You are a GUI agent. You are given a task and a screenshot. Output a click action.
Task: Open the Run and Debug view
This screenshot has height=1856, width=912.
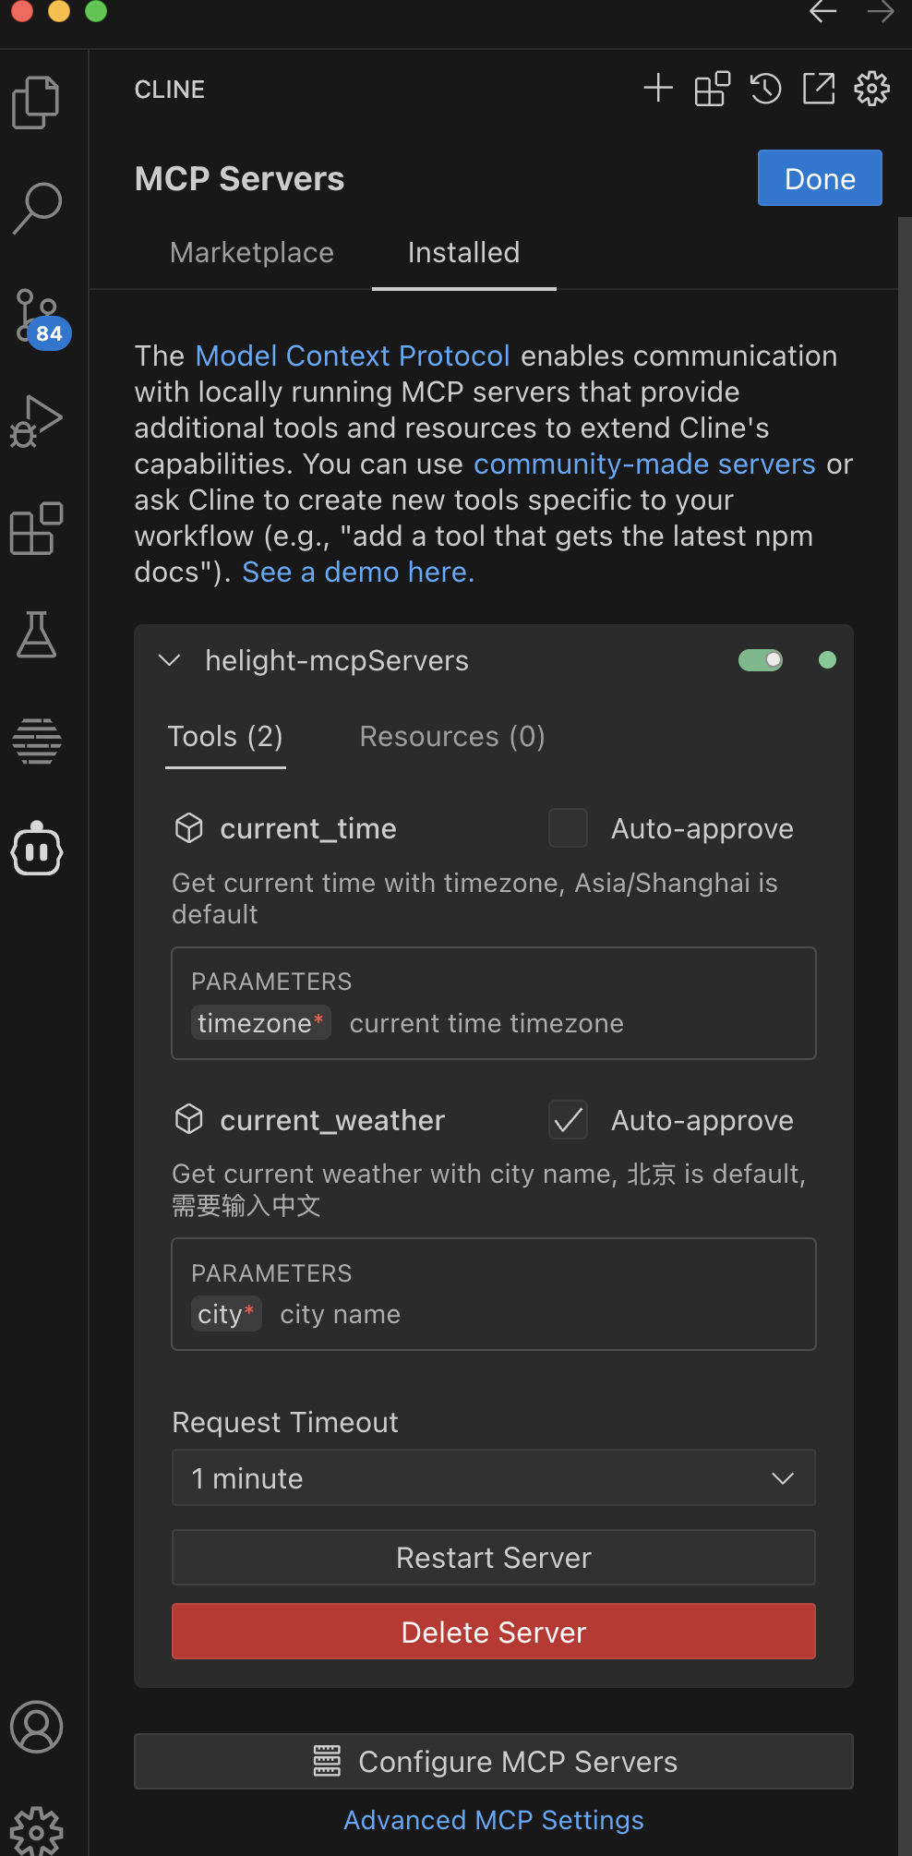pos(36,421)
